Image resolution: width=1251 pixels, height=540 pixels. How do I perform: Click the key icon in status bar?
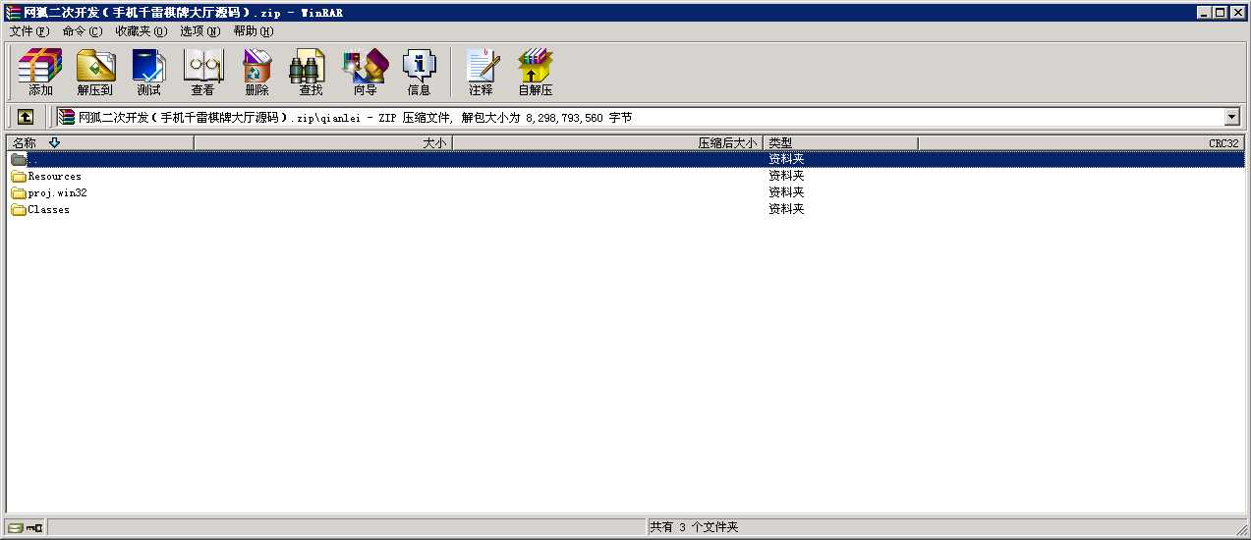click(x=34, y=527)
